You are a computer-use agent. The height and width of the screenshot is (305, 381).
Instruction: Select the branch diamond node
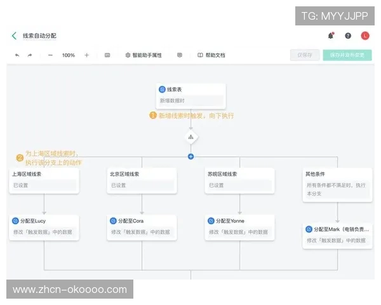(190, 137)
